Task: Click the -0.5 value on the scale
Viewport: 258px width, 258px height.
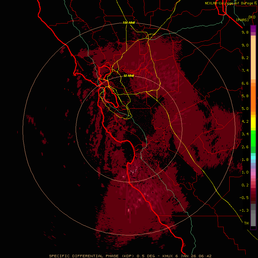Action: [244, 198]
